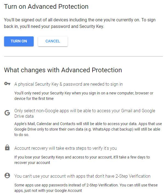The height and width of the screenshot is (196, 167).
Task: Click the person account icon
Action: point(7,175)
